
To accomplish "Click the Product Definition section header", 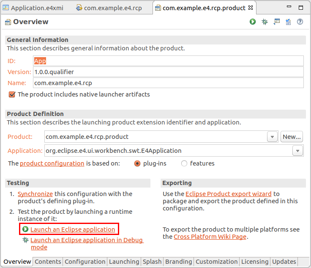I will pos(155,114).
